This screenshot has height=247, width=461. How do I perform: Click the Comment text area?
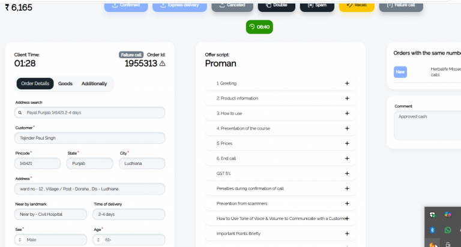click(x=428, y=125)
